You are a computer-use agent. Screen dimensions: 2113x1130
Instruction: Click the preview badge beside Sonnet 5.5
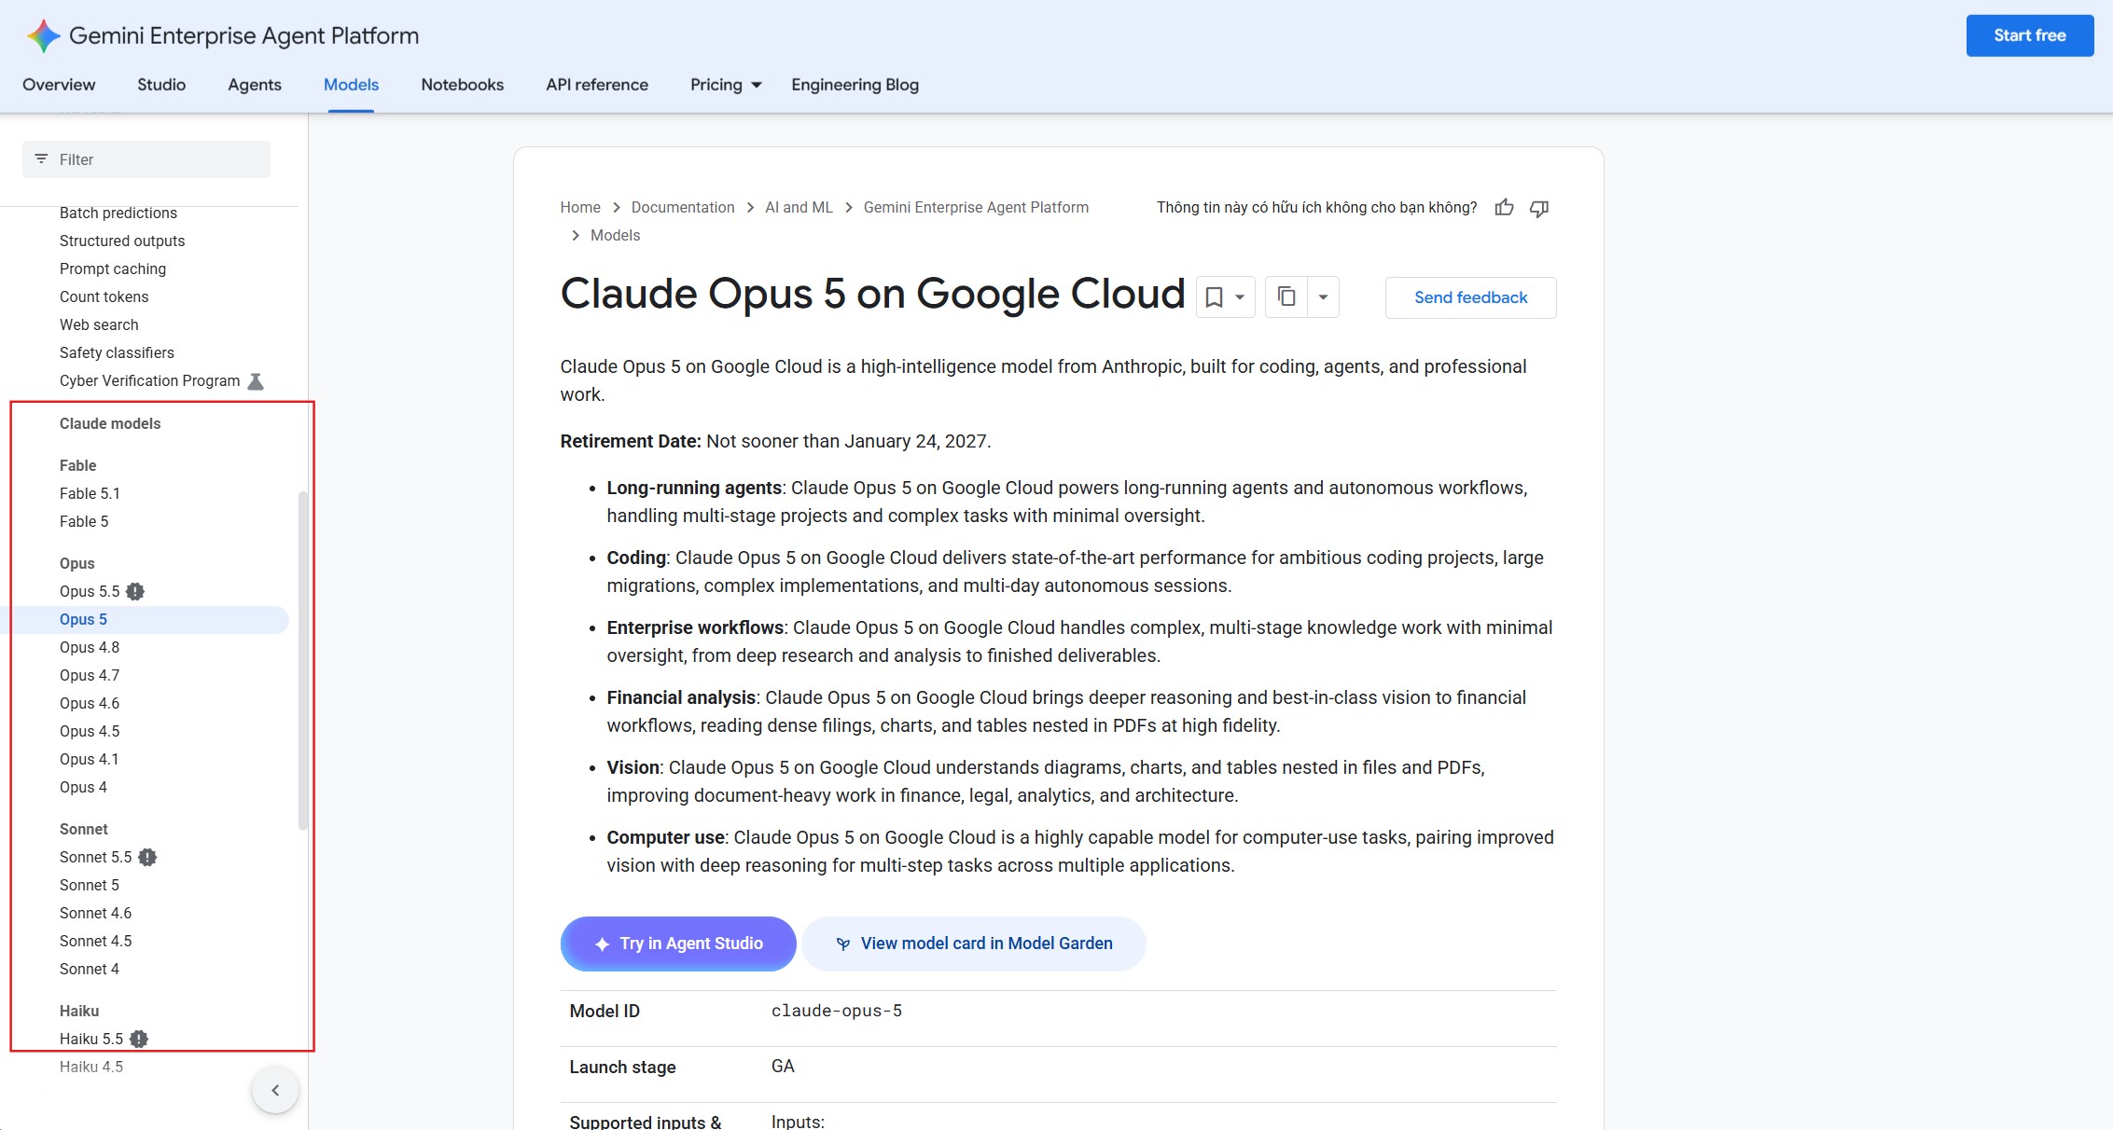[147, 857]
